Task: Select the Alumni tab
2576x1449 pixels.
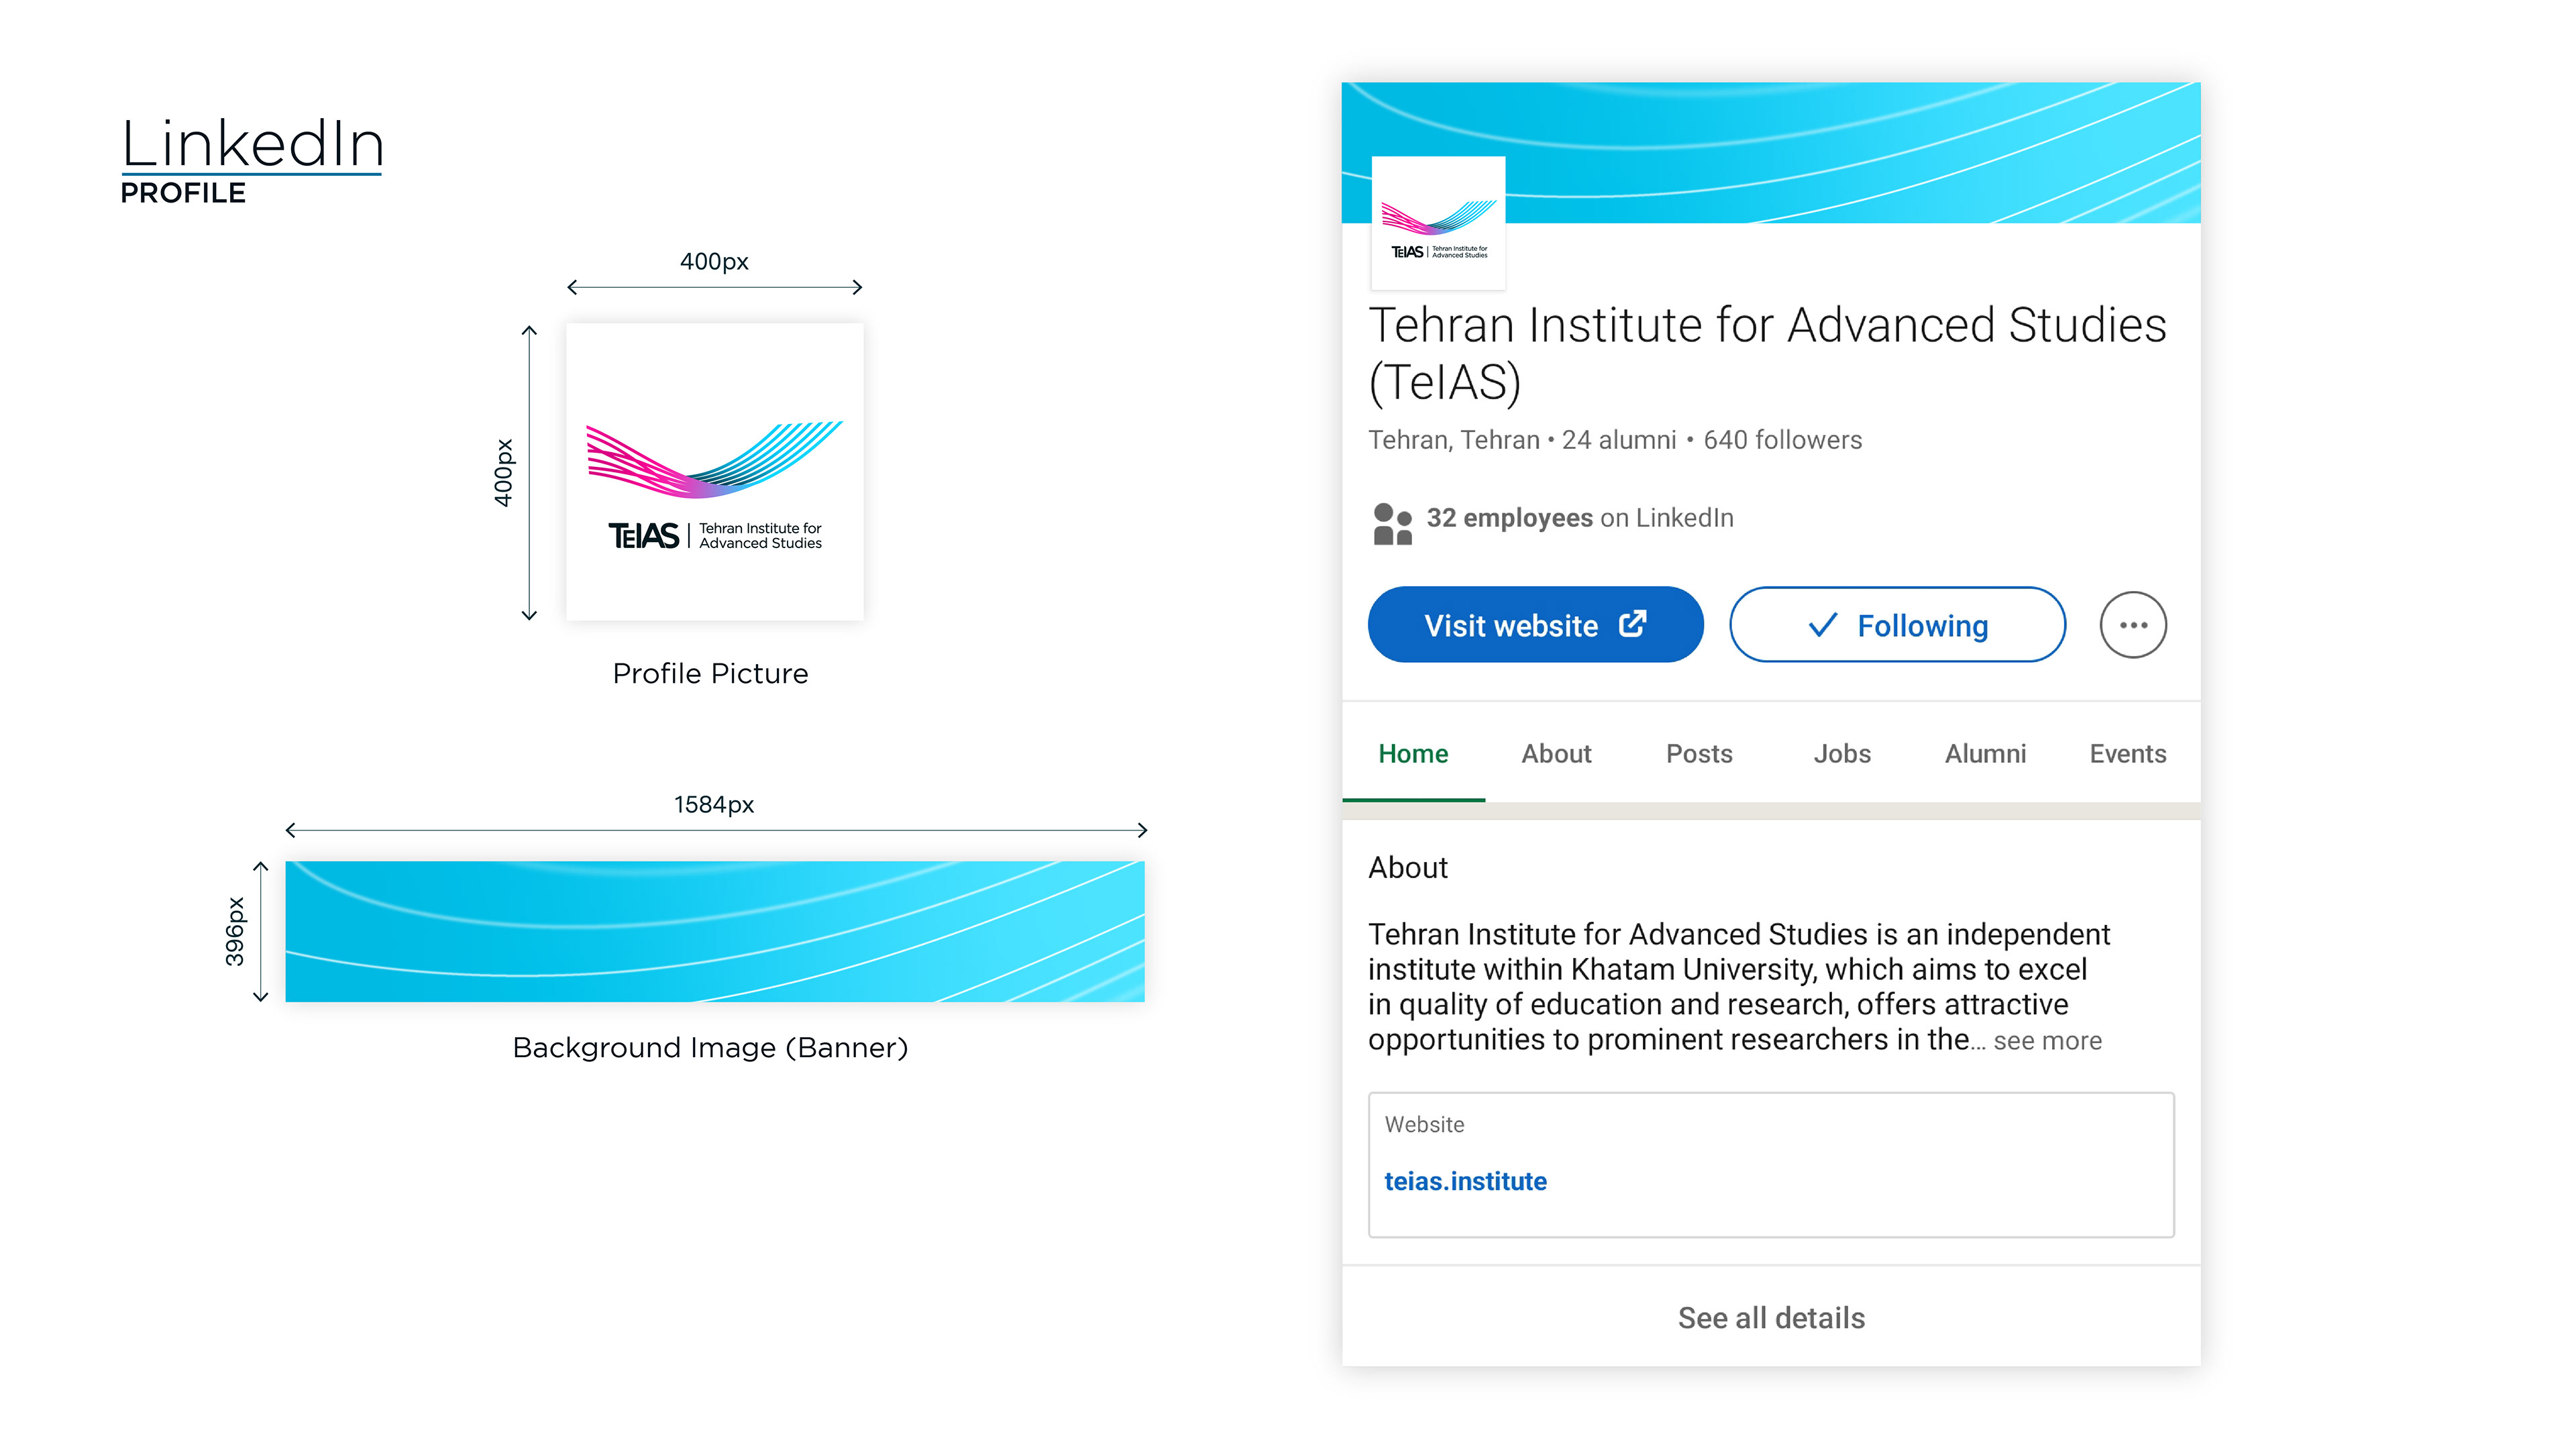Action: 1984,753
